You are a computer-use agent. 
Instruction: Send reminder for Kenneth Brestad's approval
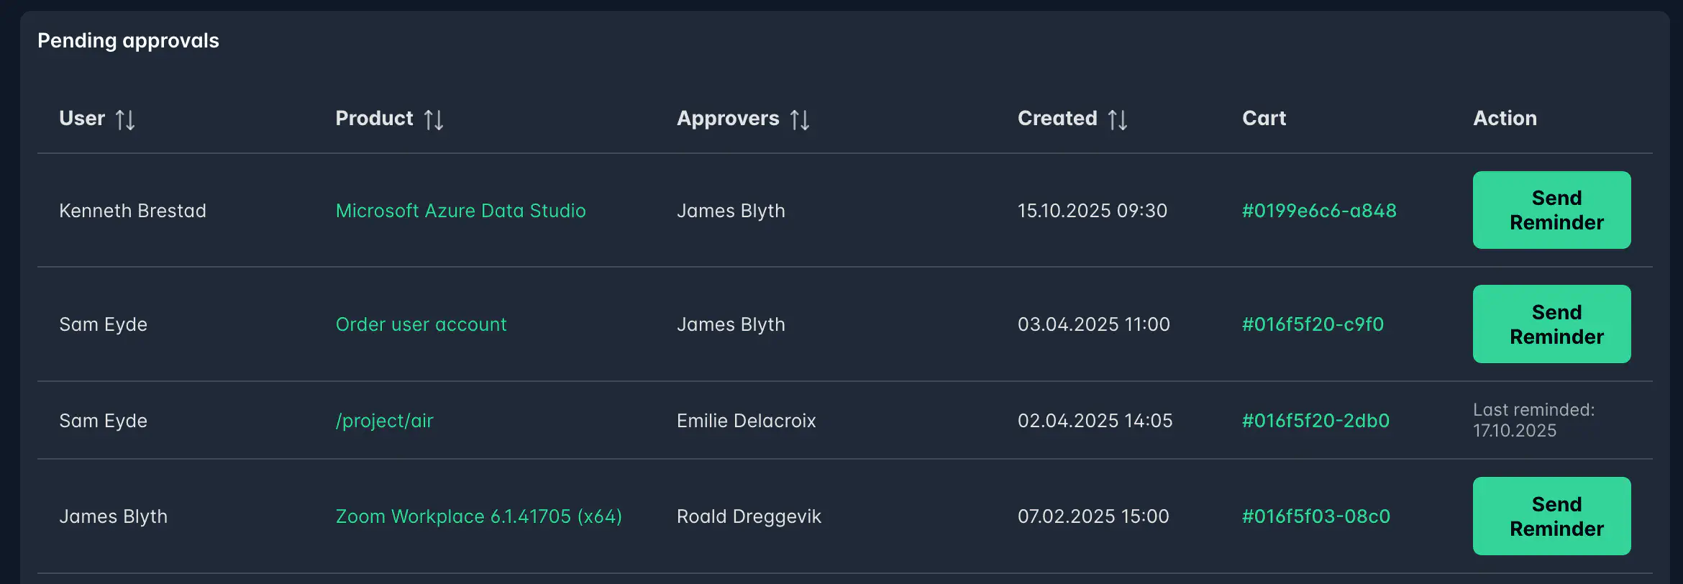1551,210
